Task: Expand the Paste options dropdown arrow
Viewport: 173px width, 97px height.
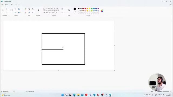Action: [x=2, y=12]
